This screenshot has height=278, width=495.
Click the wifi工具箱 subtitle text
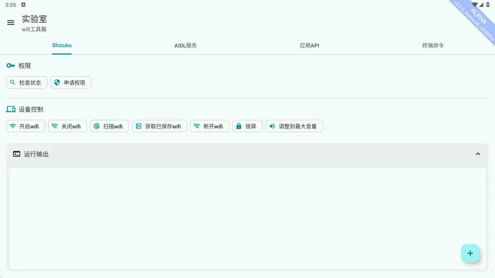pyautogui.click(x=34, y=29)
